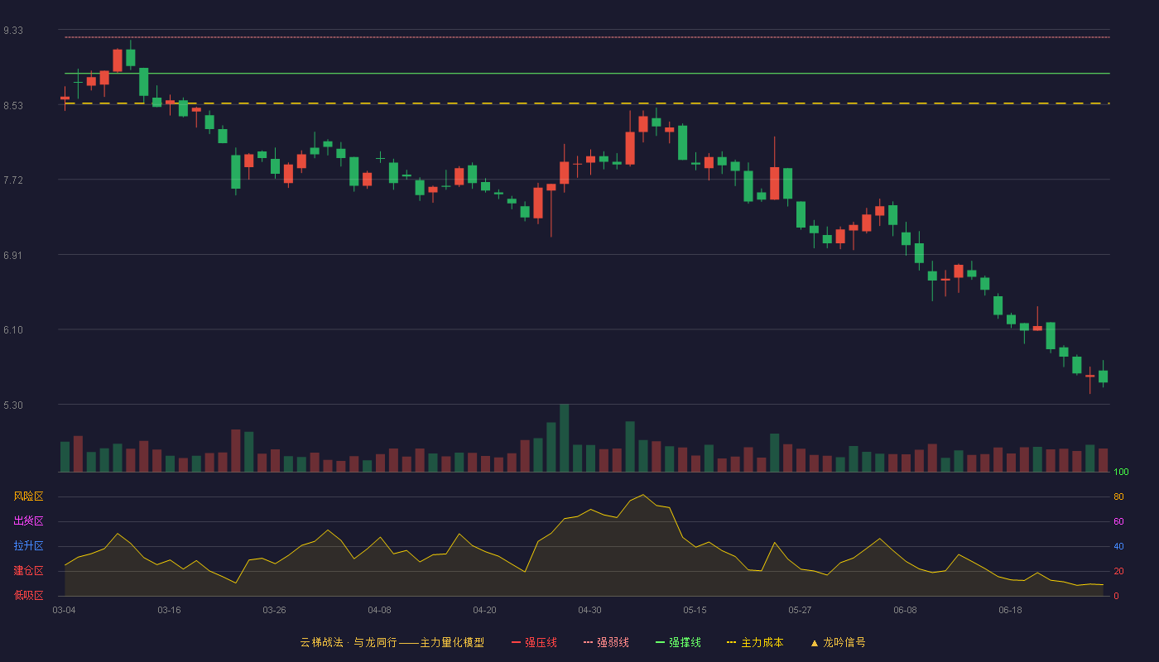Click the green solid 强撑线 on the chart
This screenshot has width=1159, height=662.
[587, 74]
